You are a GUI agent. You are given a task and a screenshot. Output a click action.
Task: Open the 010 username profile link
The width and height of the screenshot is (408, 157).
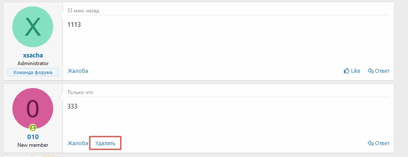pos(33,137)
